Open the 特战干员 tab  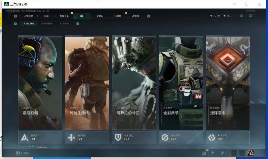pos(64,16)
